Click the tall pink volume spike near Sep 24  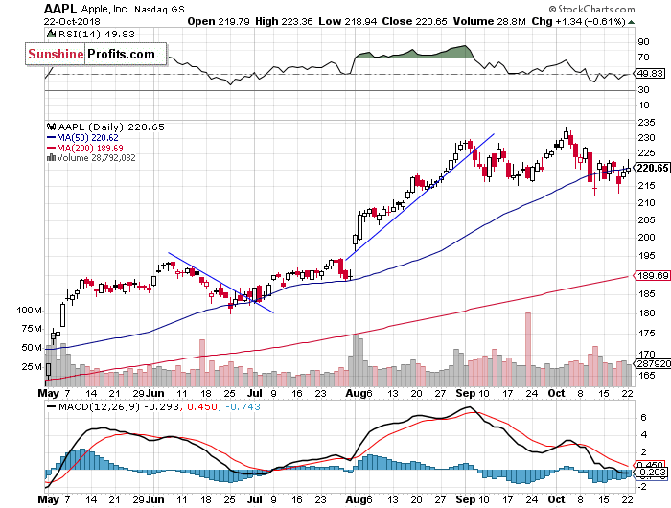(528, 349)
